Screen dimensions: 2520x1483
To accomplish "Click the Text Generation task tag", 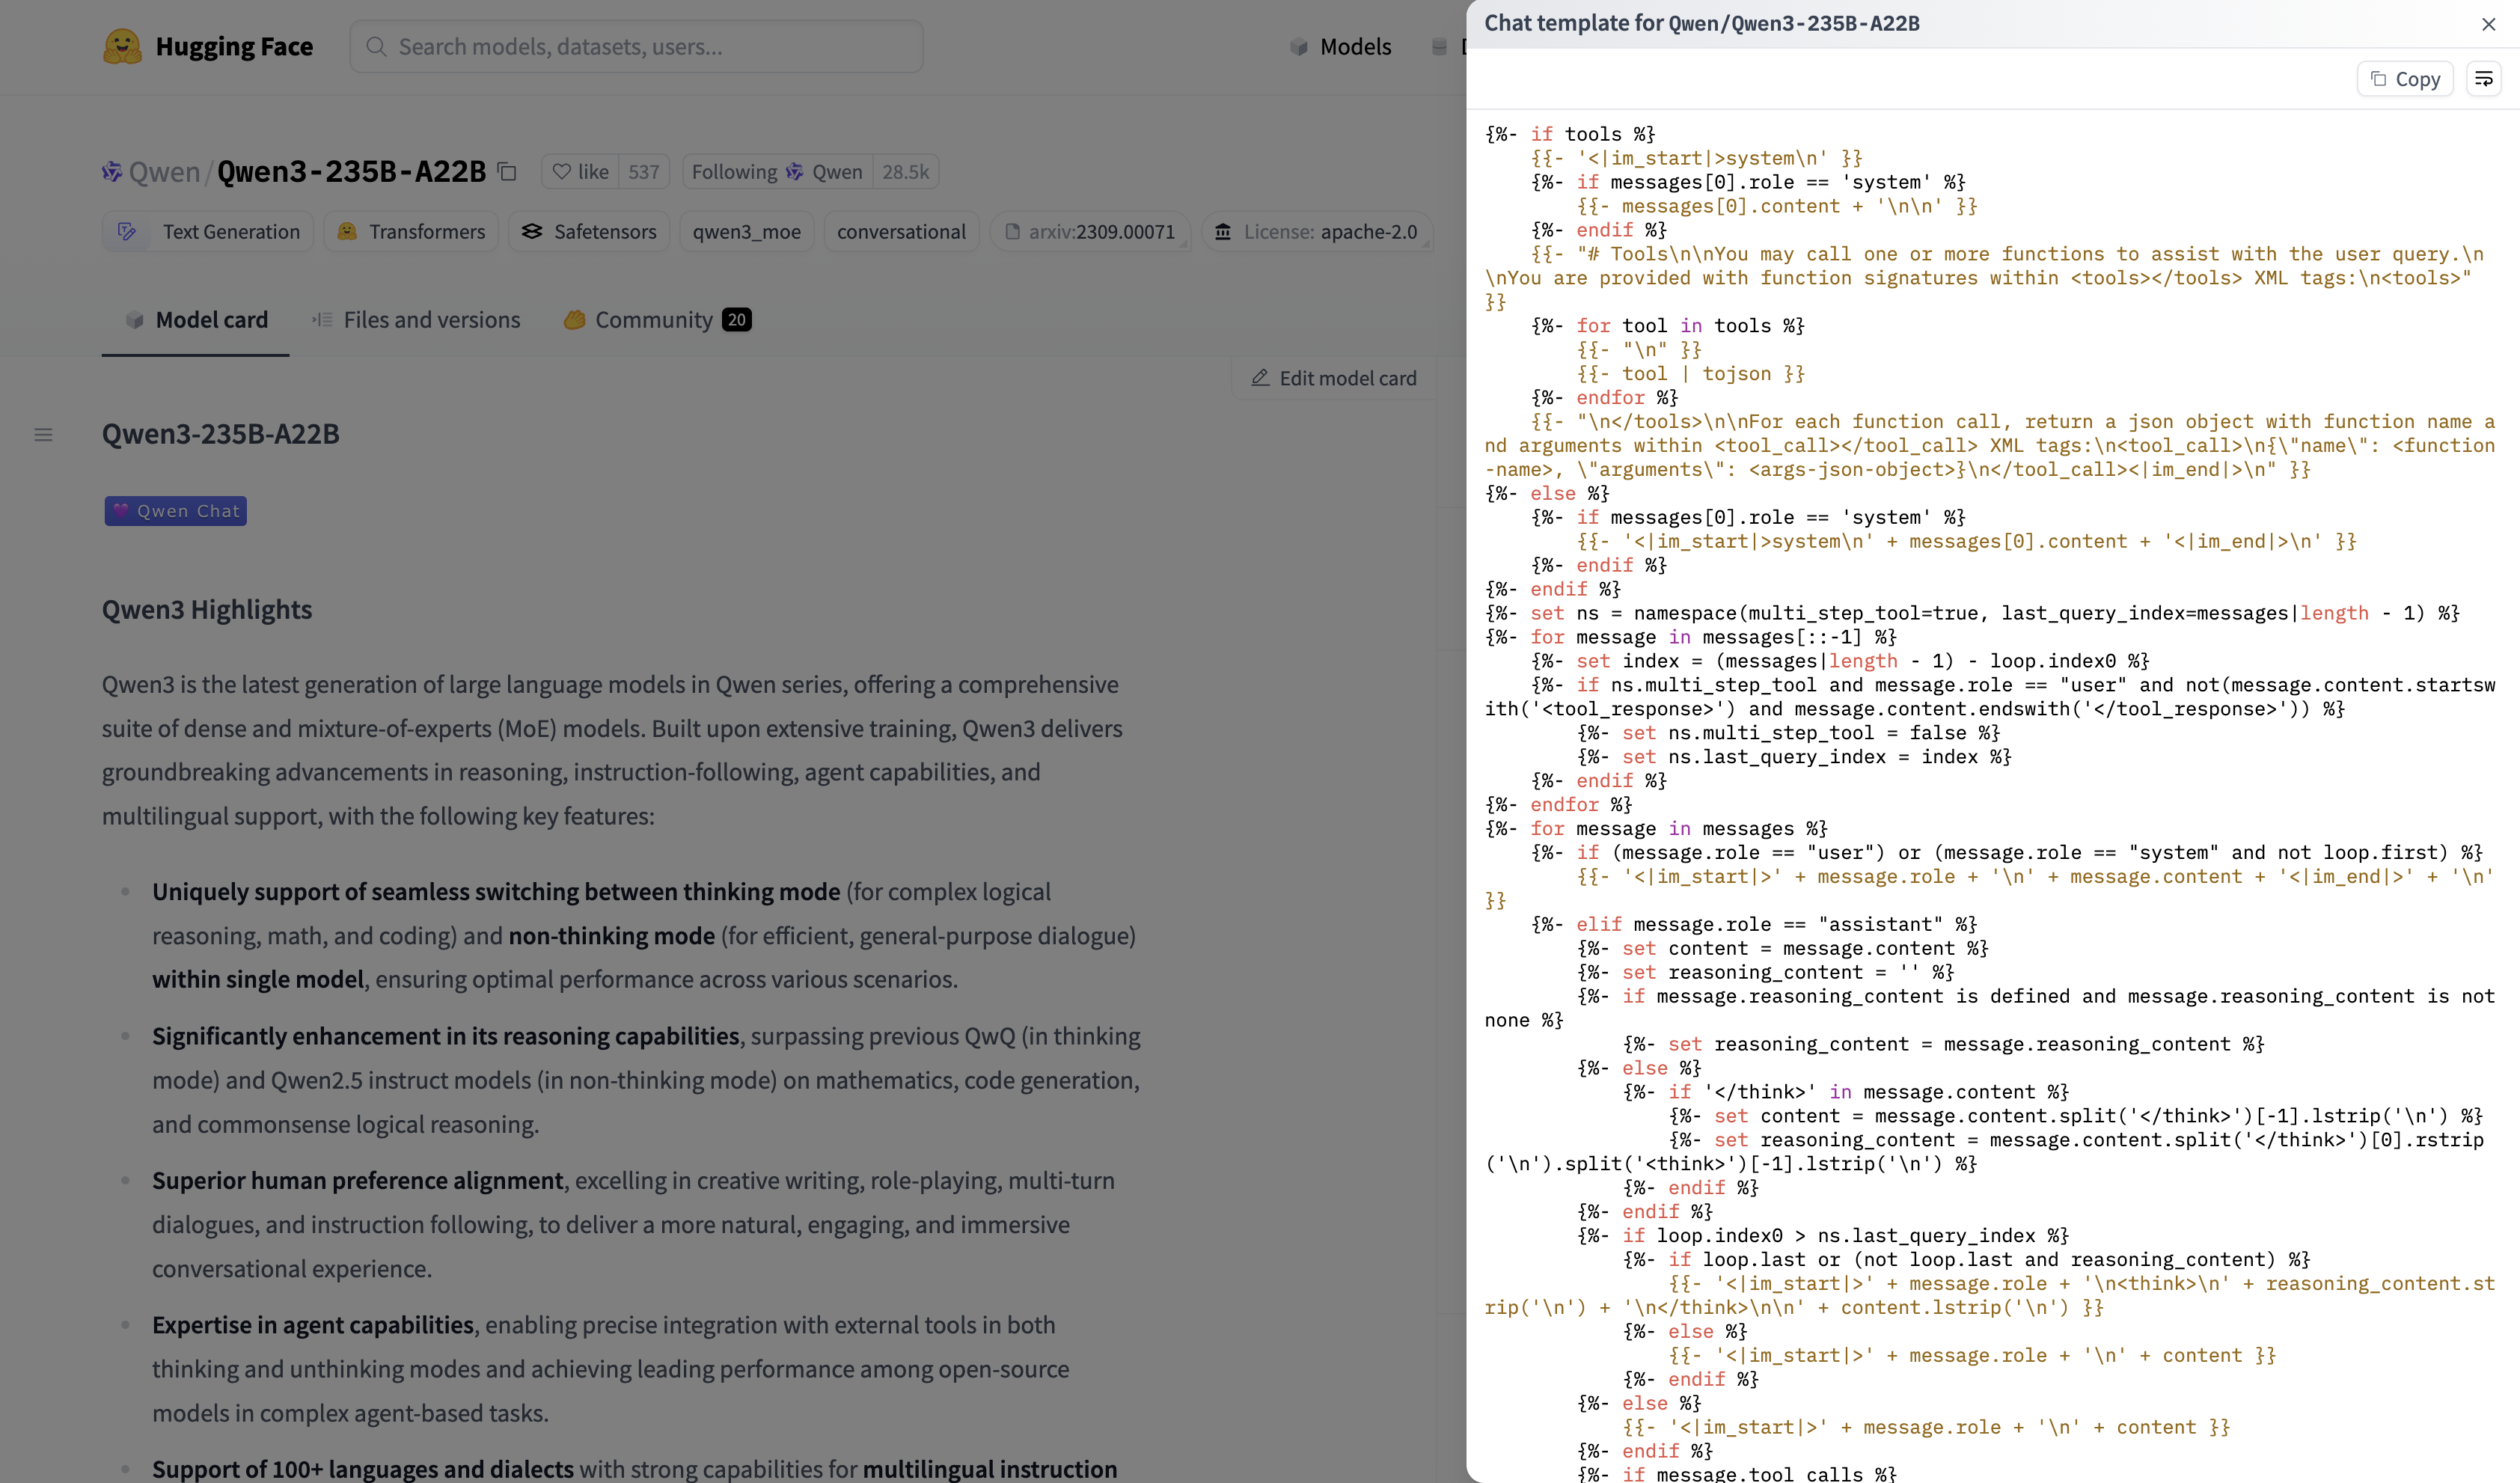I will point(208,232).
